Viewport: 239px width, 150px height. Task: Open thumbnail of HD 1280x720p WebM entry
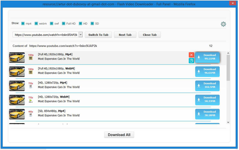[17, 100]
